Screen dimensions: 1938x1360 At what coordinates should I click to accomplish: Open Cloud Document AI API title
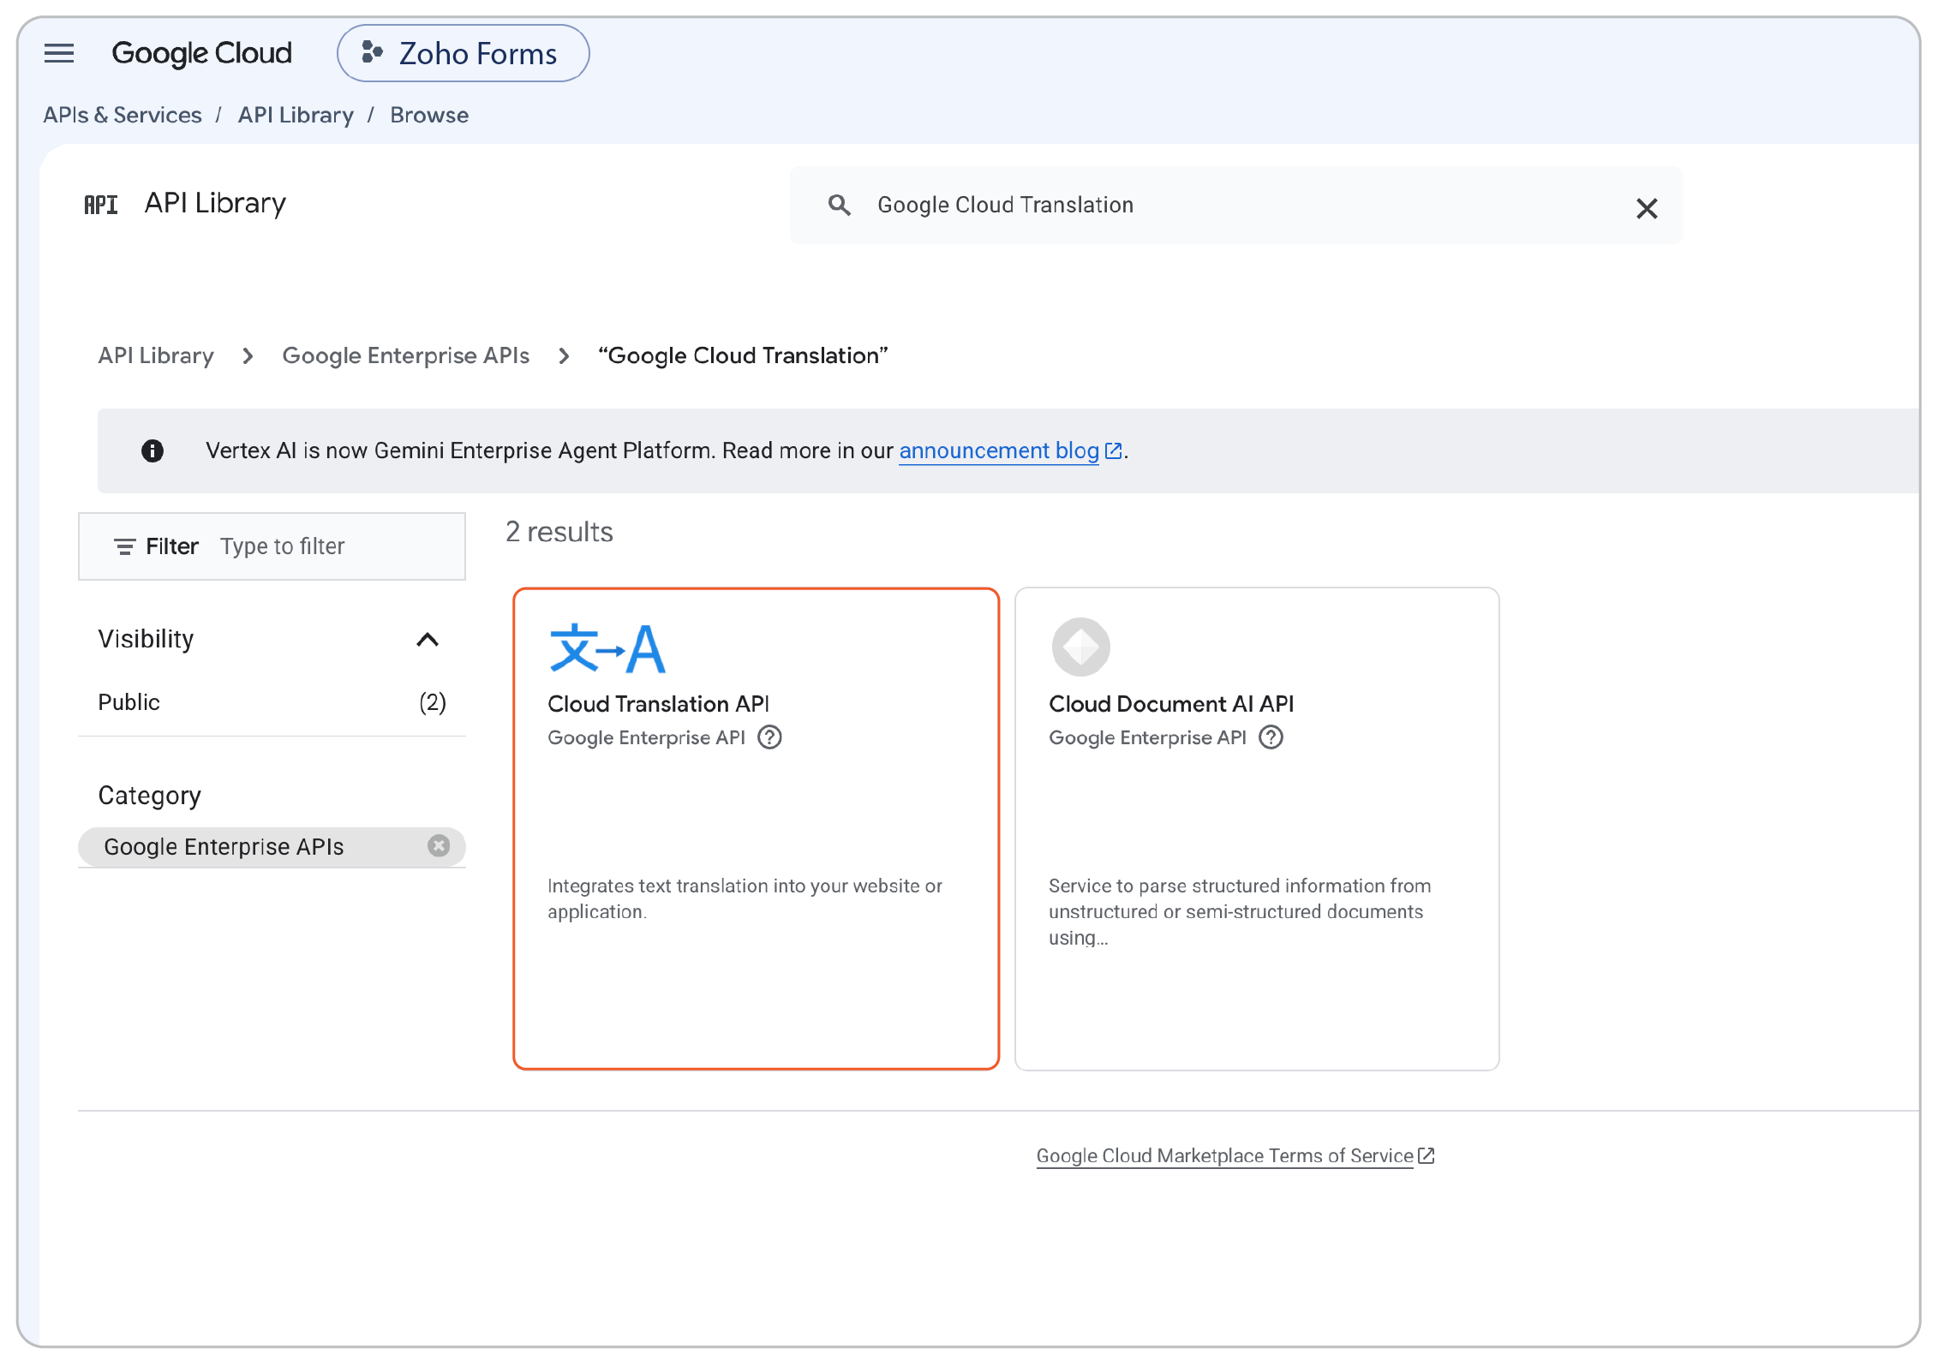1171,704
